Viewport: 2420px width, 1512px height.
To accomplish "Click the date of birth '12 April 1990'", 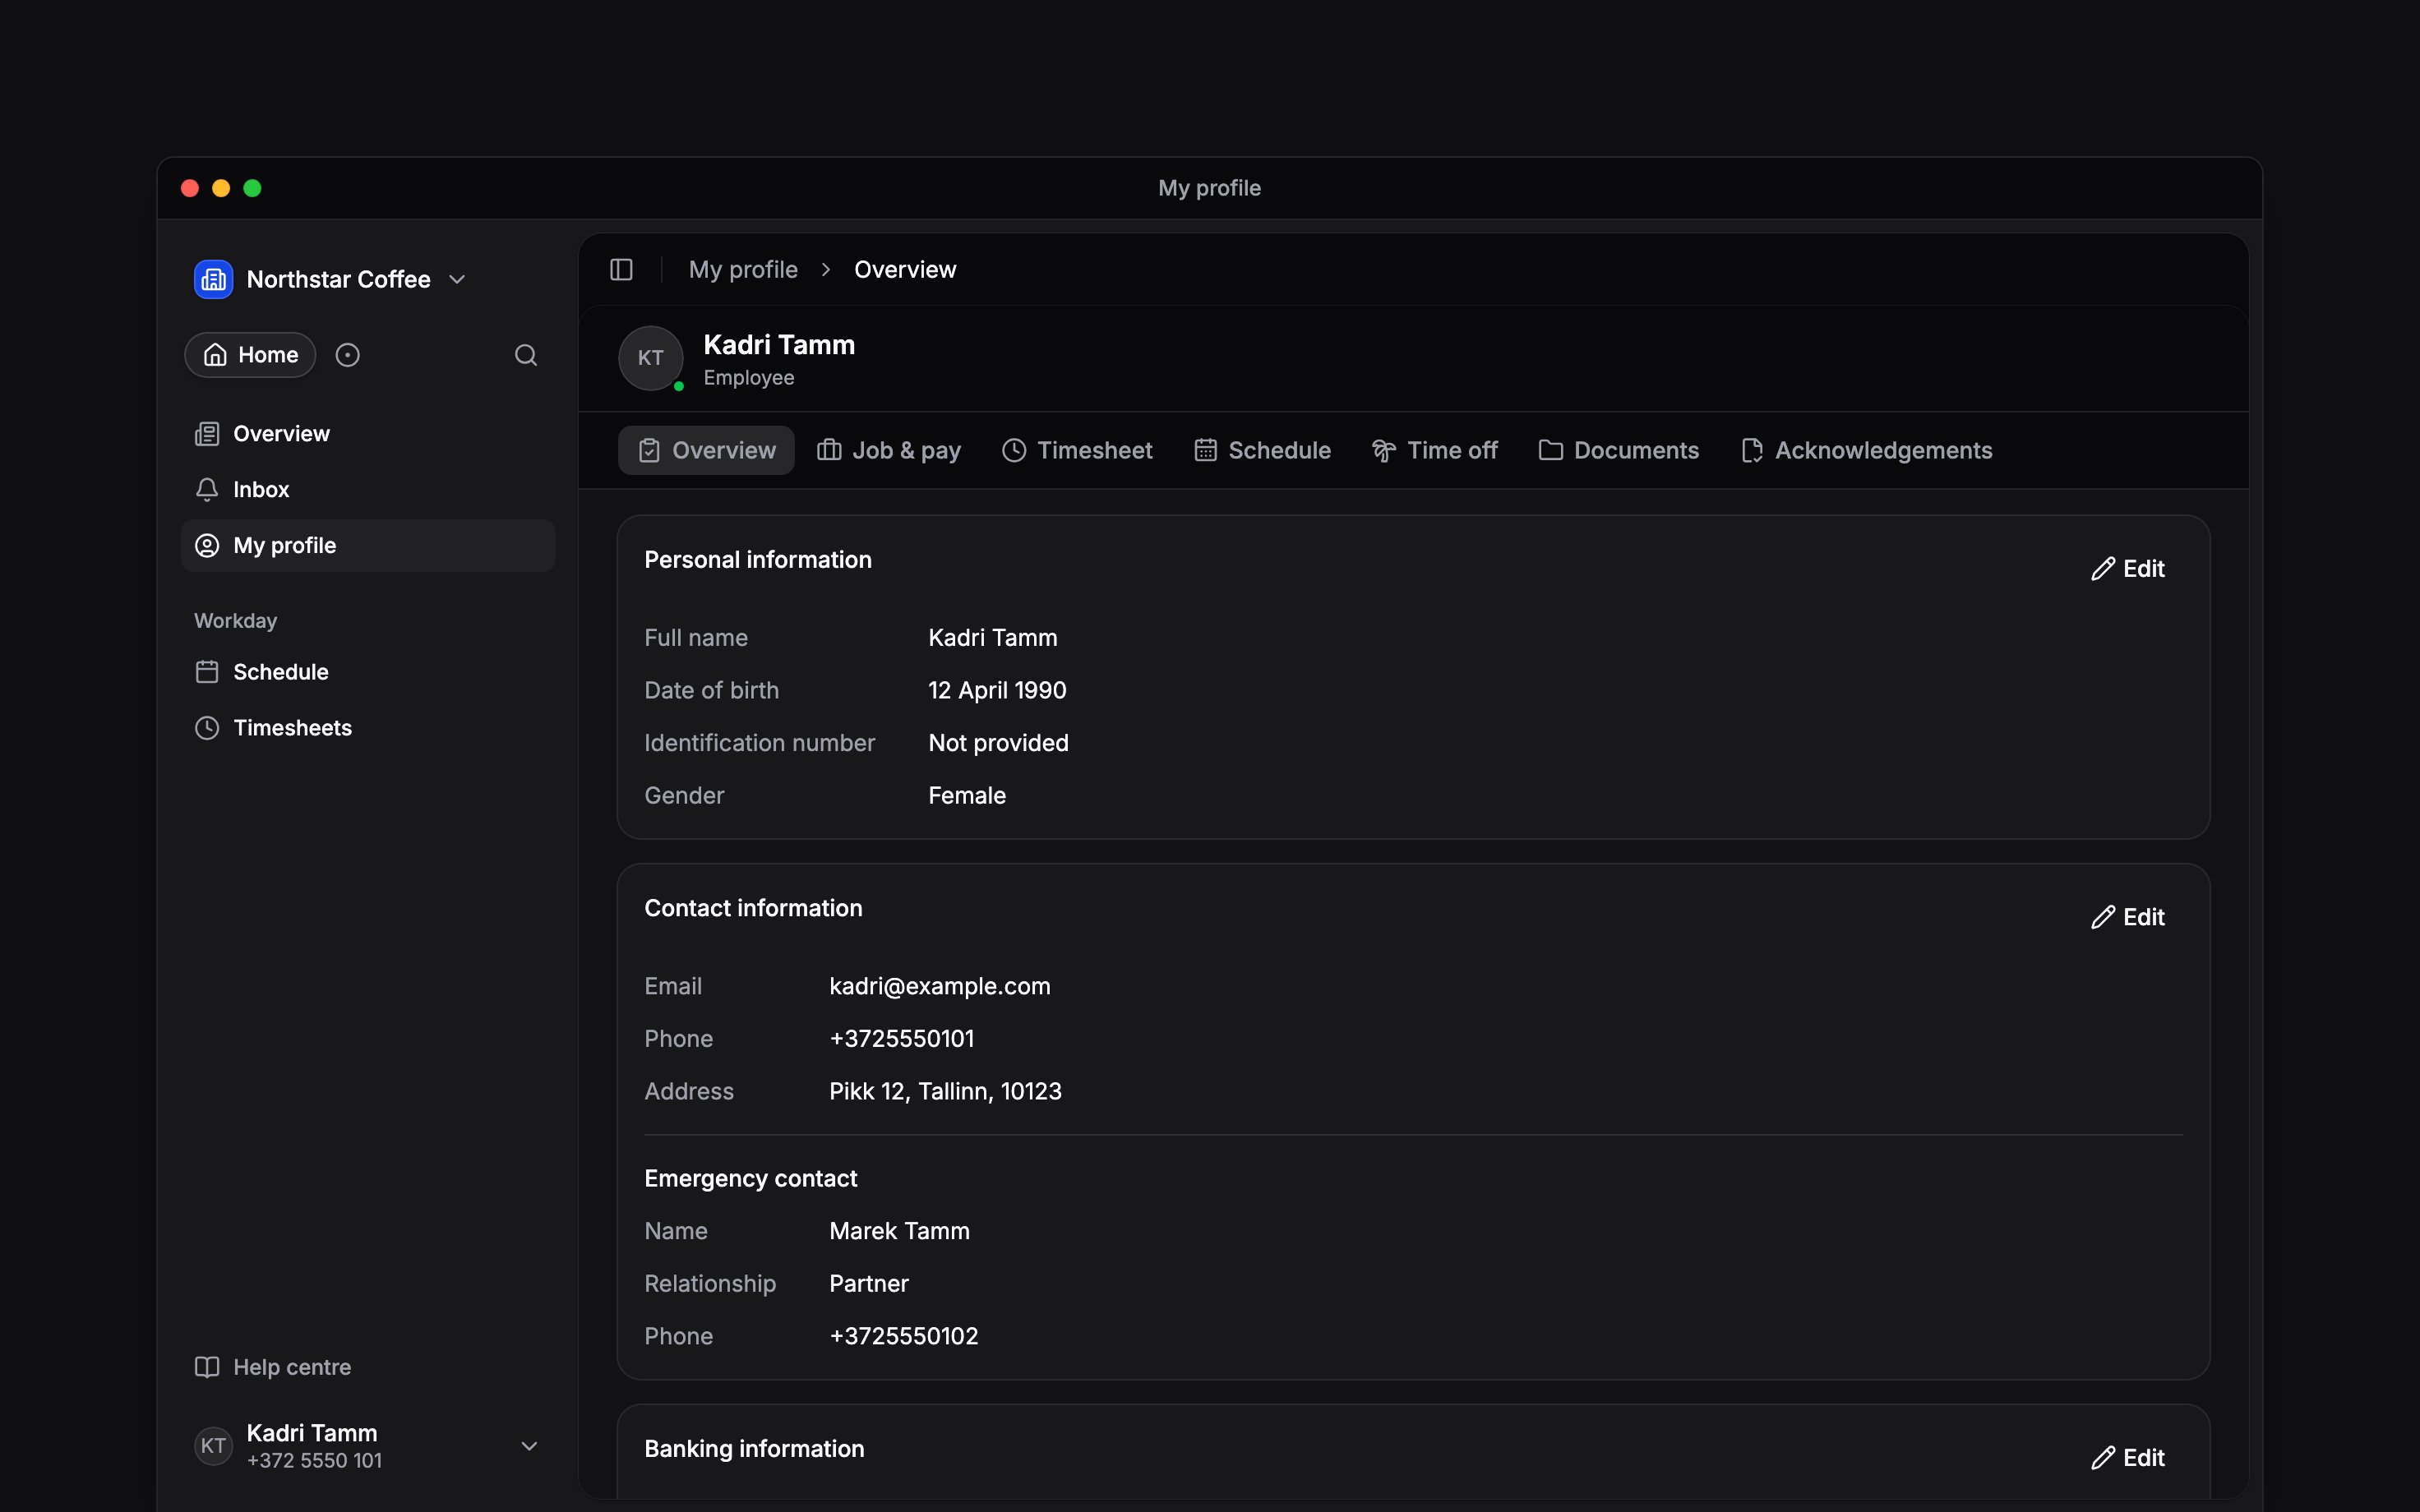I will [997, 691].
